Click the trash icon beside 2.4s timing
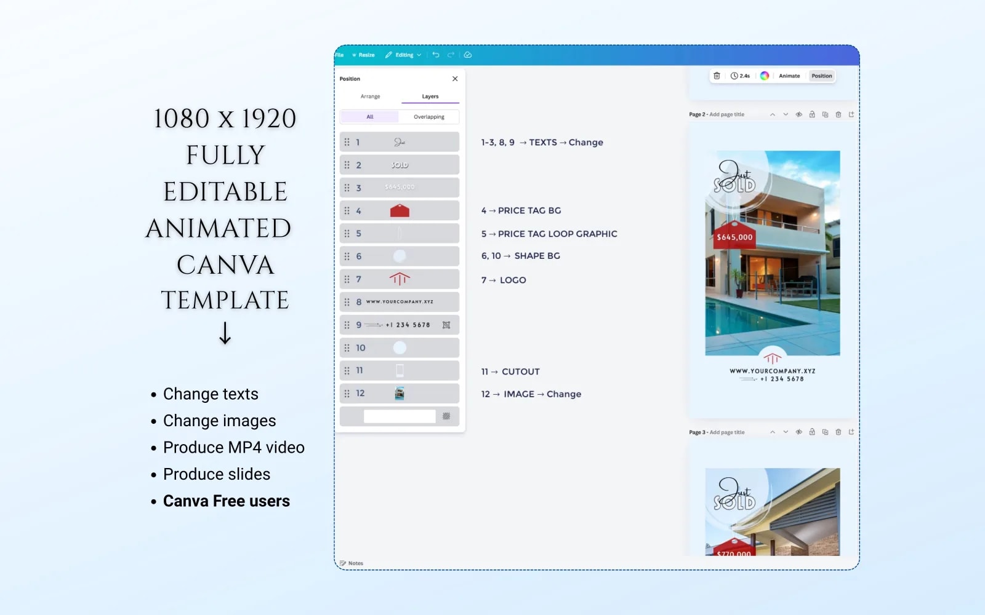The image size is (985, 615). point(717,76)
